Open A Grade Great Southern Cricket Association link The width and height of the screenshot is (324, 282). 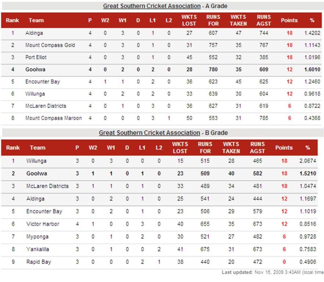(x=152, y=6)
